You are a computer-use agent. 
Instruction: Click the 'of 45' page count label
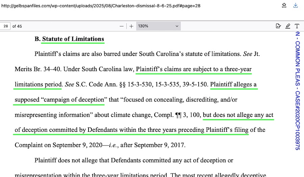click(x=17, y=26)
